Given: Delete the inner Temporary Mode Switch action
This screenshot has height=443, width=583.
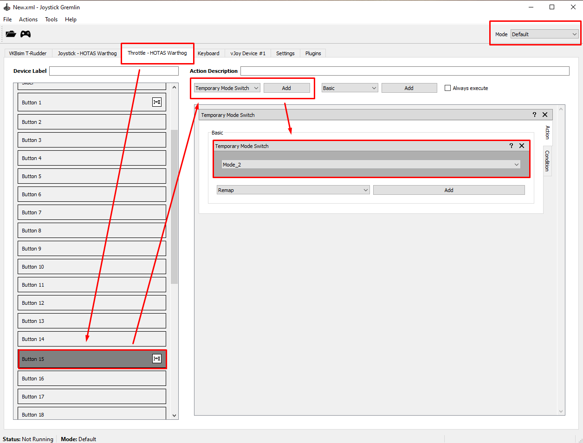Looking at the screenshot, I should (x=522, y=146).
